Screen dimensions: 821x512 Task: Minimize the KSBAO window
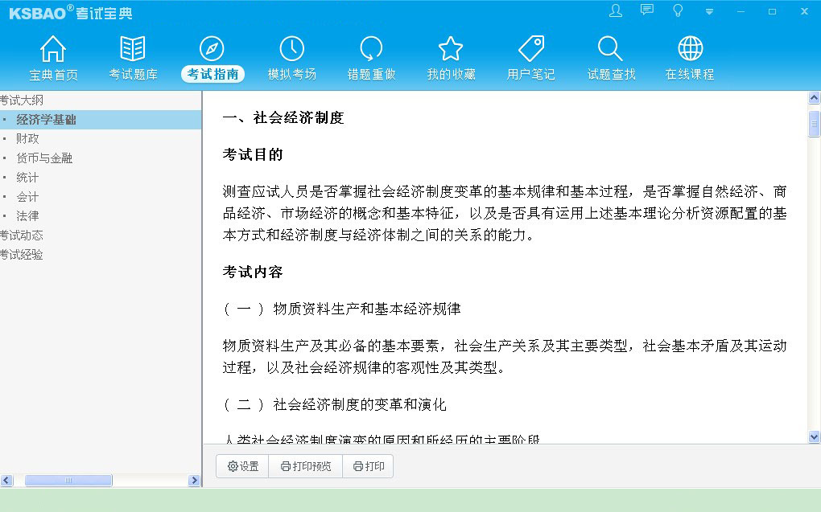pos(741,11)
